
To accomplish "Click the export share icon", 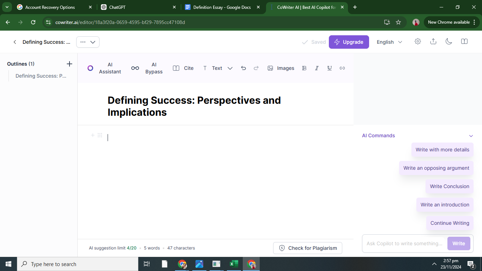I will [433, 41].
